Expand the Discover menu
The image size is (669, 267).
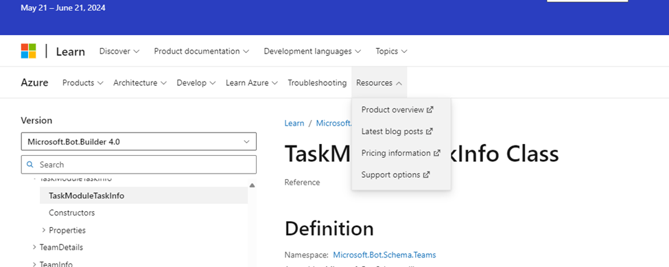tap(119, 51)
